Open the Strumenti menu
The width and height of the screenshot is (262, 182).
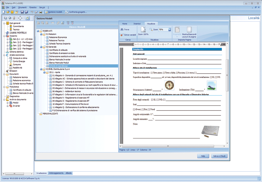[x=22, y=8]
